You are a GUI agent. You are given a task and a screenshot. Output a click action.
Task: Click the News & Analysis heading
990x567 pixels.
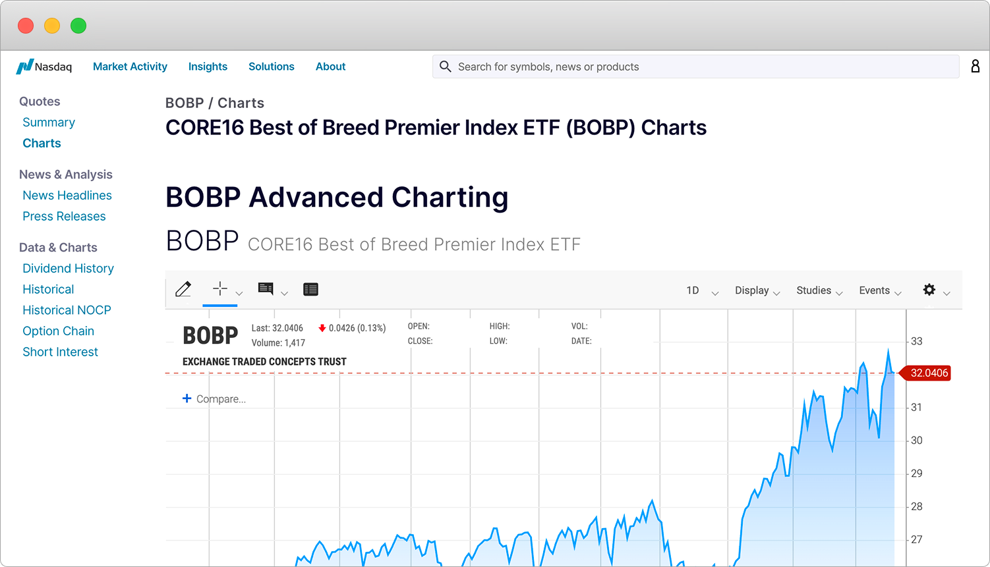(66, 175)
